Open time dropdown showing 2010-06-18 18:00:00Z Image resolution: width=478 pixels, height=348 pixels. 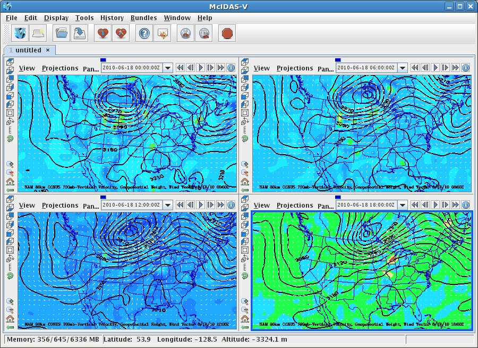403,205
